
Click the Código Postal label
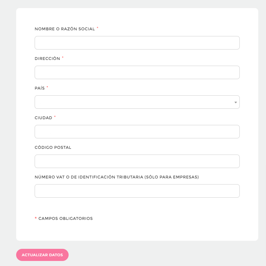pos(53,147)
